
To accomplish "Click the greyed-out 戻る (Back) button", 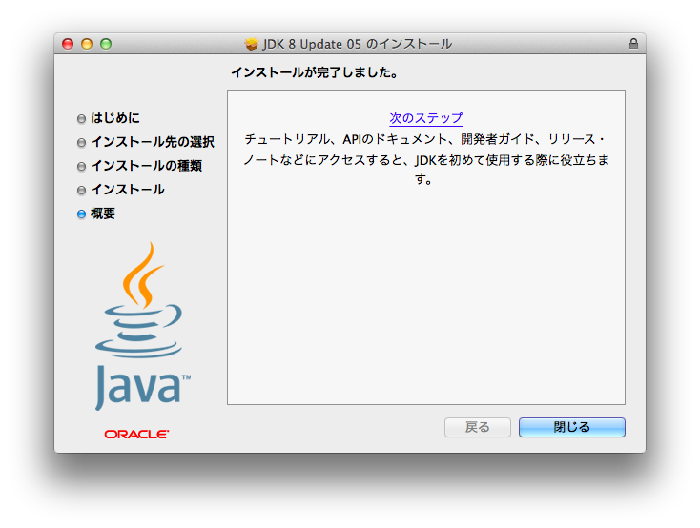I will pyautogui.click(x=477, y=427).
